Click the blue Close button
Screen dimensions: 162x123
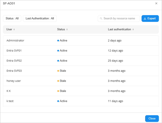pyautogui.click(x=152, y=118)
